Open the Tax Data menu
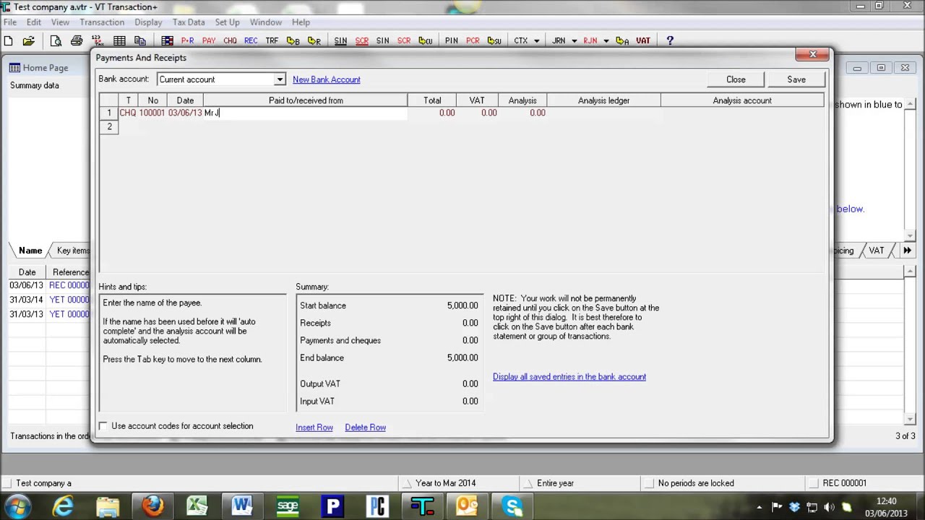 (189, 22)
